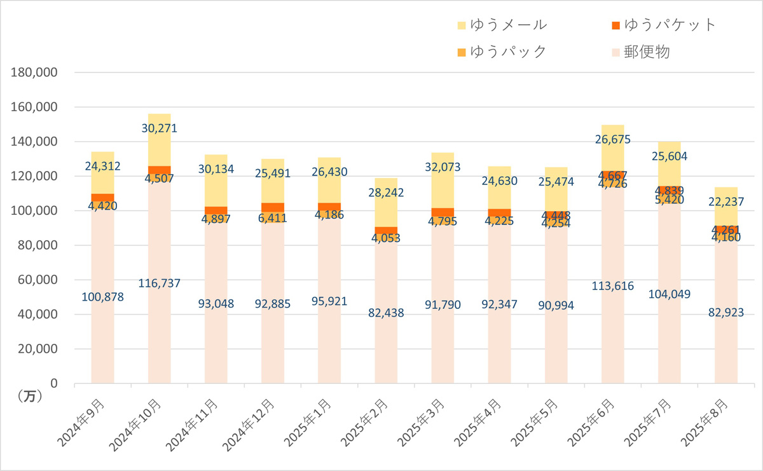Select the ゆうメール legend label text
Viewport: 763px width, 471px height.
pos(509,25)
